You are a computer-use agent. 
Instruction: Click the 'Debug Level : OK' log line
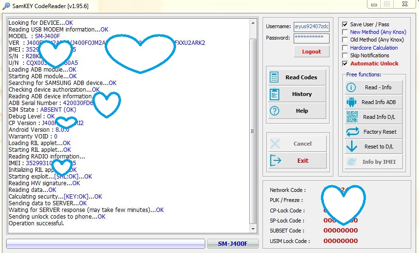point(32,116)
